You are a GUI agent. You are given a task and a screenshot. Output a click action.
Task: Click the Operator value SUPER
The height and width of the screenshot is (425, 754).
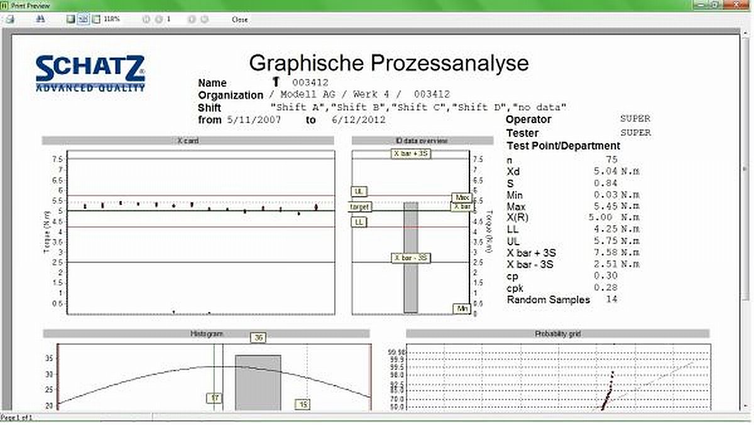(635, 119)
